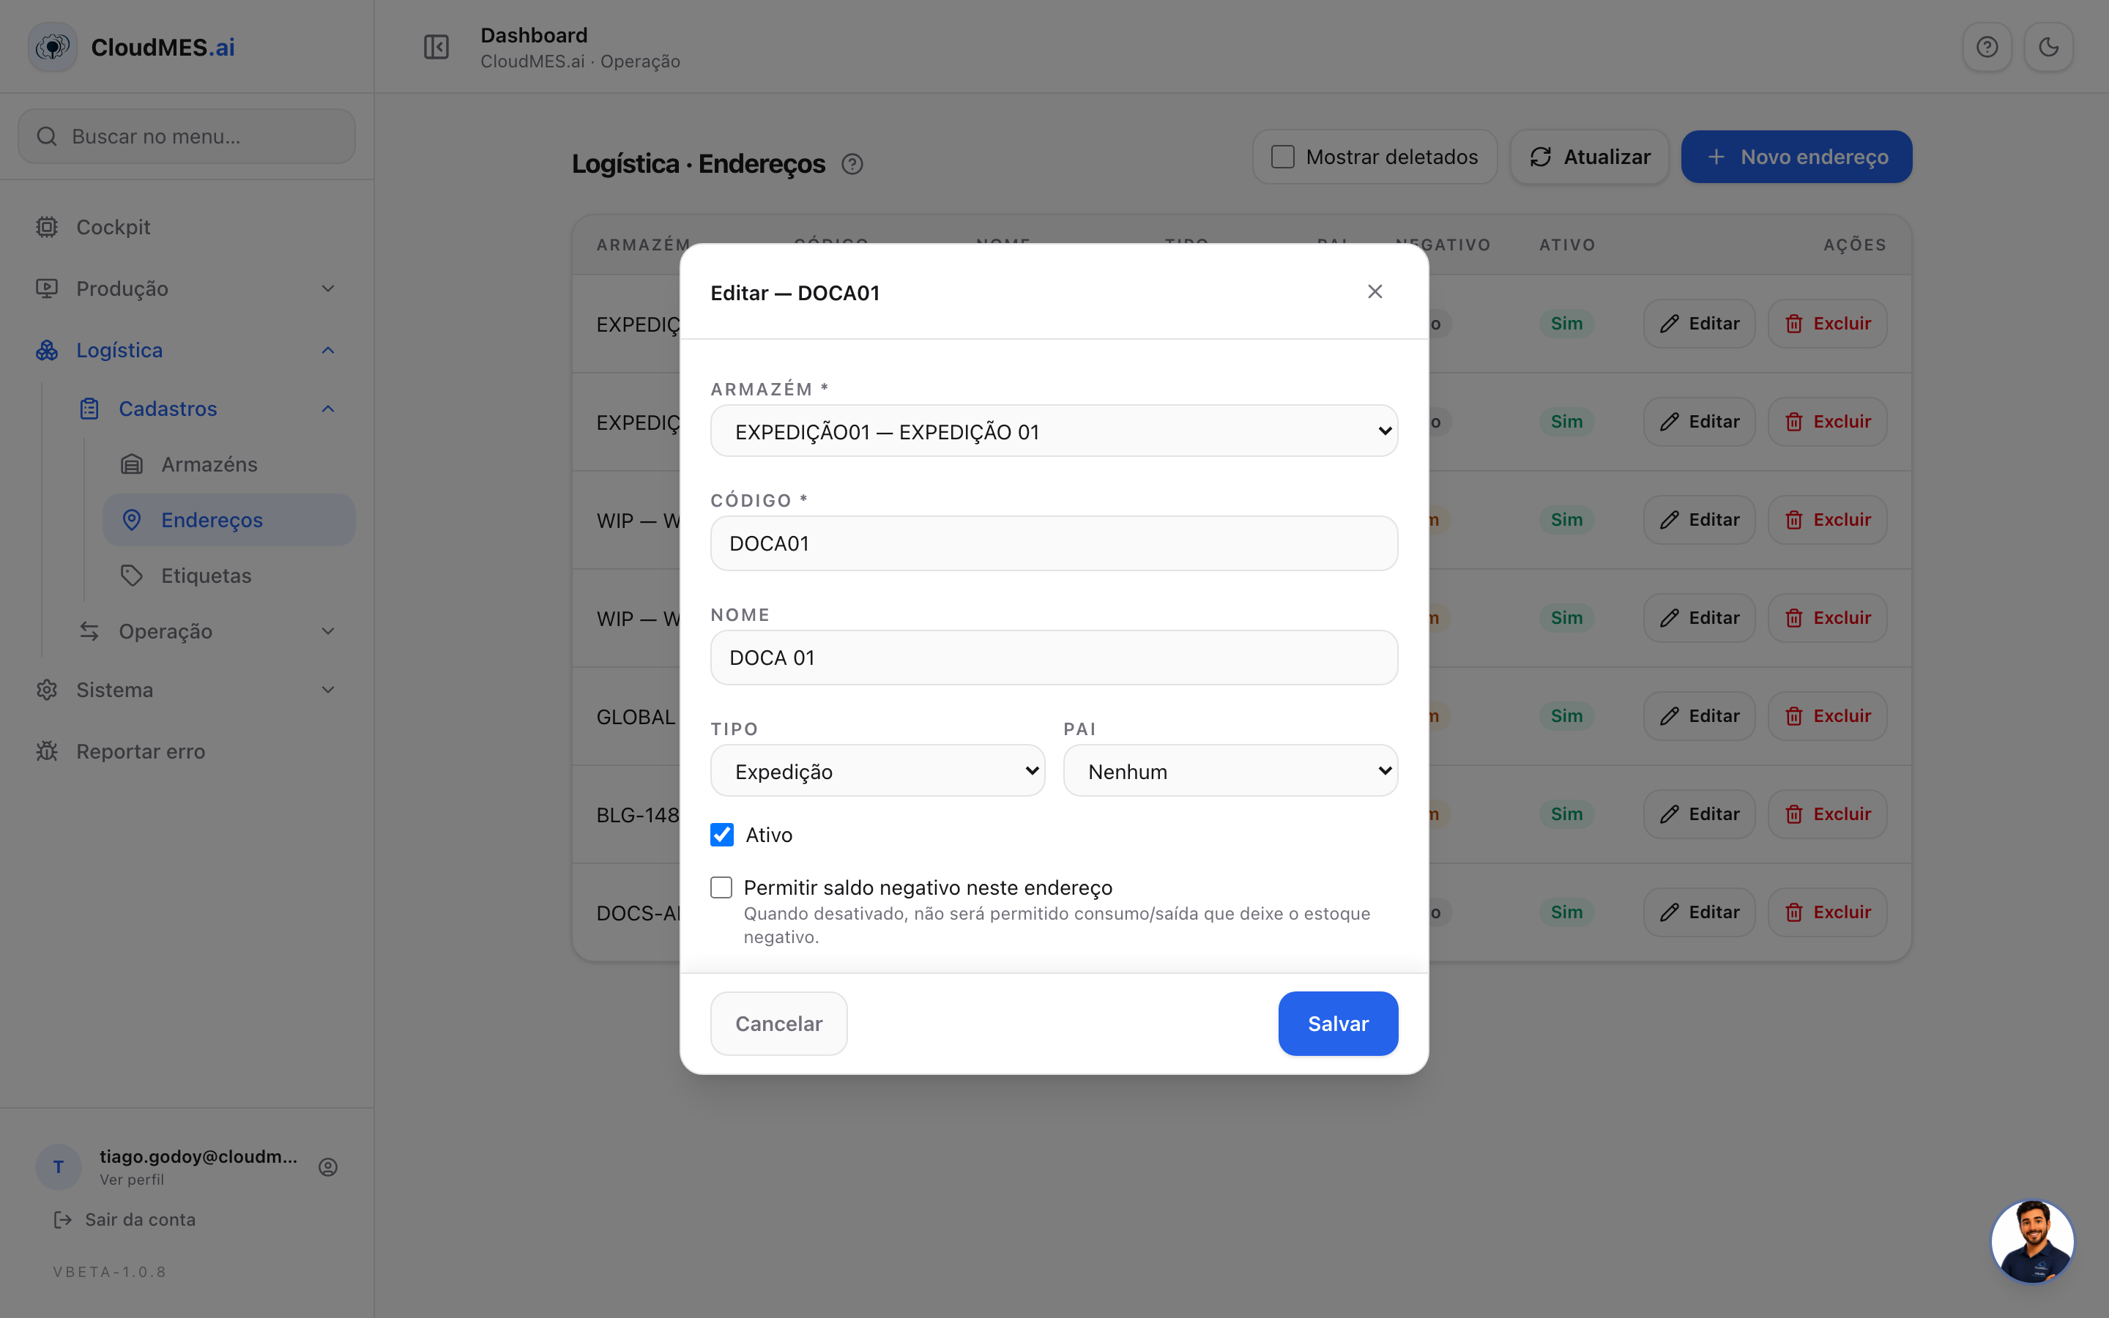Open the Pai dropdown showing Nenhum

(1230, 772)
